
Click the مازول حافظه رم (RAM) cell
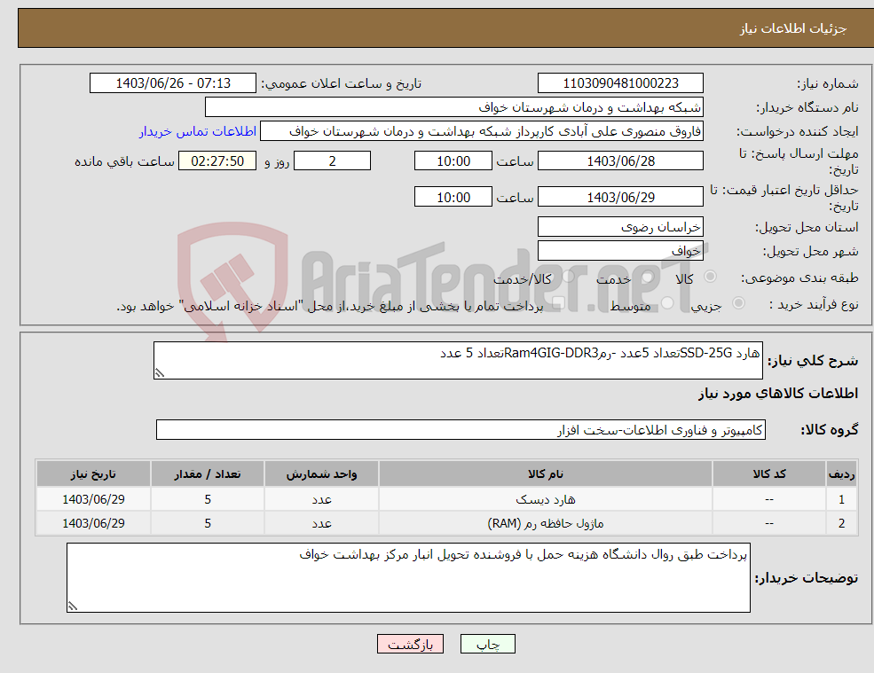[x=546, y=523]
